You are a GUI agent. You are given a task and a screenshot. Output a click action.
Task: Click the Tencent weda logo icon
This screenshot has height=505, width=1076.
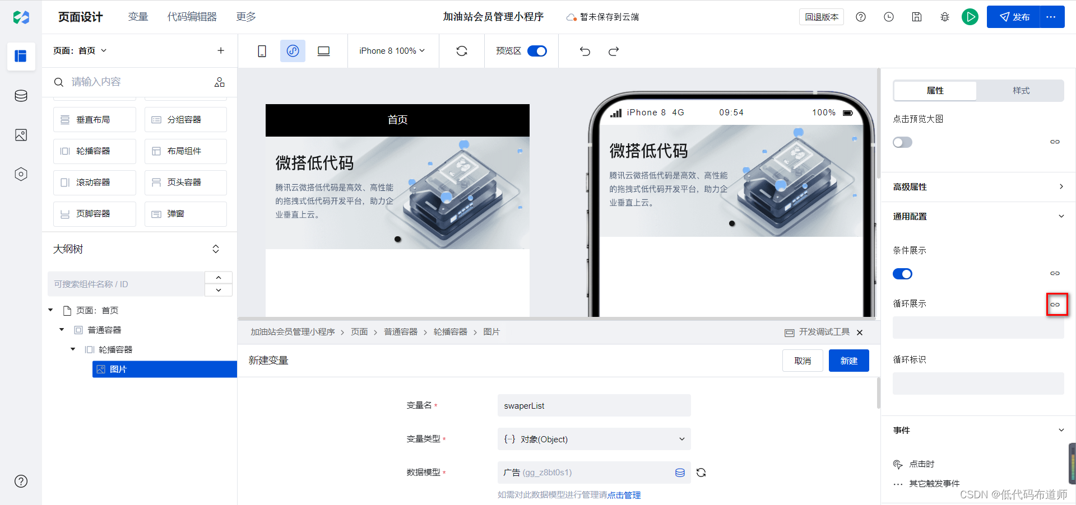[x=21, y=17]
